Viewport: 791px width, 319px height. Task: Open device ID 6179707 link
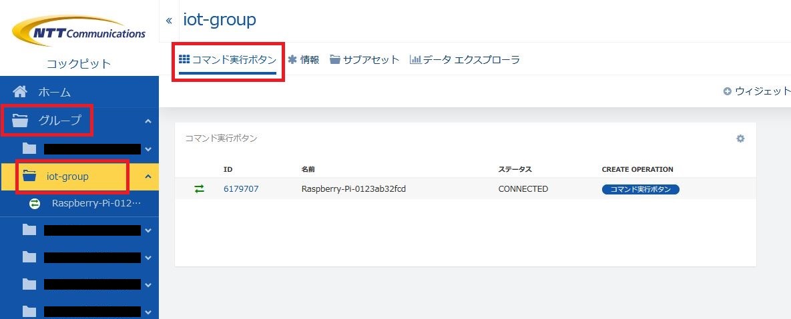pyautogui.click(x=241, y=189)
